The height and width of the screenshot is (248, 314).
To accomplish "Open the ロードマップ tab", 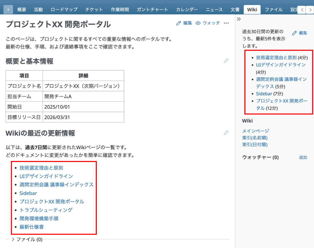I will (64, 10).
